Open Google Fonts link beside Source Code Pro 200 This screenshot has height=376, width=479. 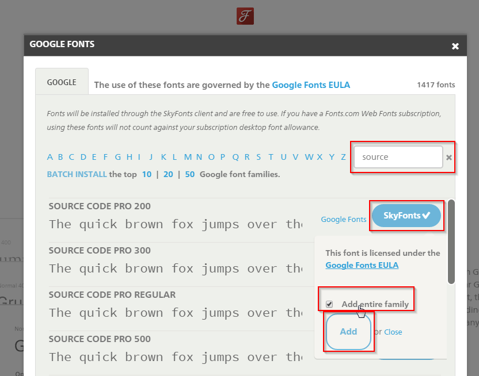click(343, 219)
